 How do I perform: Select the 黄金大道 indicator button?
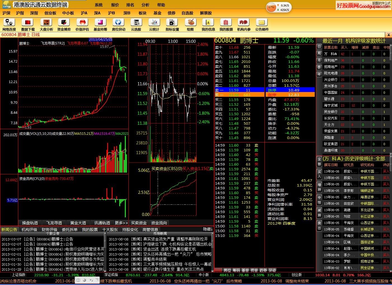(78, 223)
